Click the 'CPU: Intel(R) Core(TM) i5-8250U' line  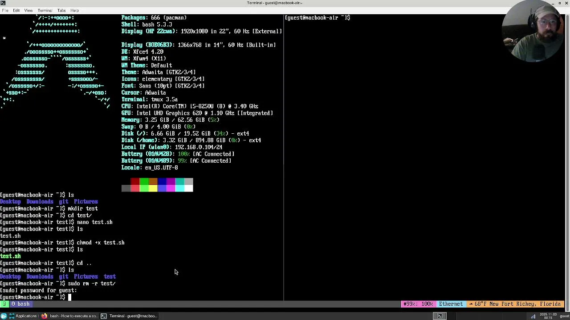pos(190,106)
